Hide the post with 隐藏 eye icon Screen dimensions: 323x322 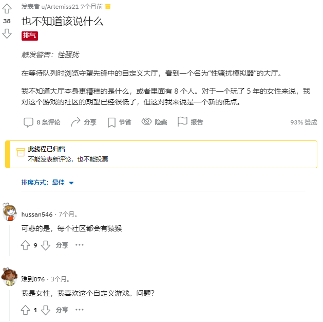(146, 122)
